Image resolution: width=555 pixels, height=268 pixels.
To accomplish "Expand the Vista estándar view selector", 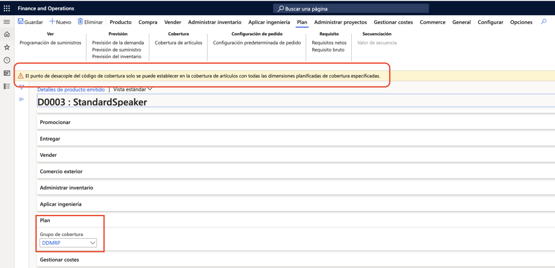I will (133, 89).
